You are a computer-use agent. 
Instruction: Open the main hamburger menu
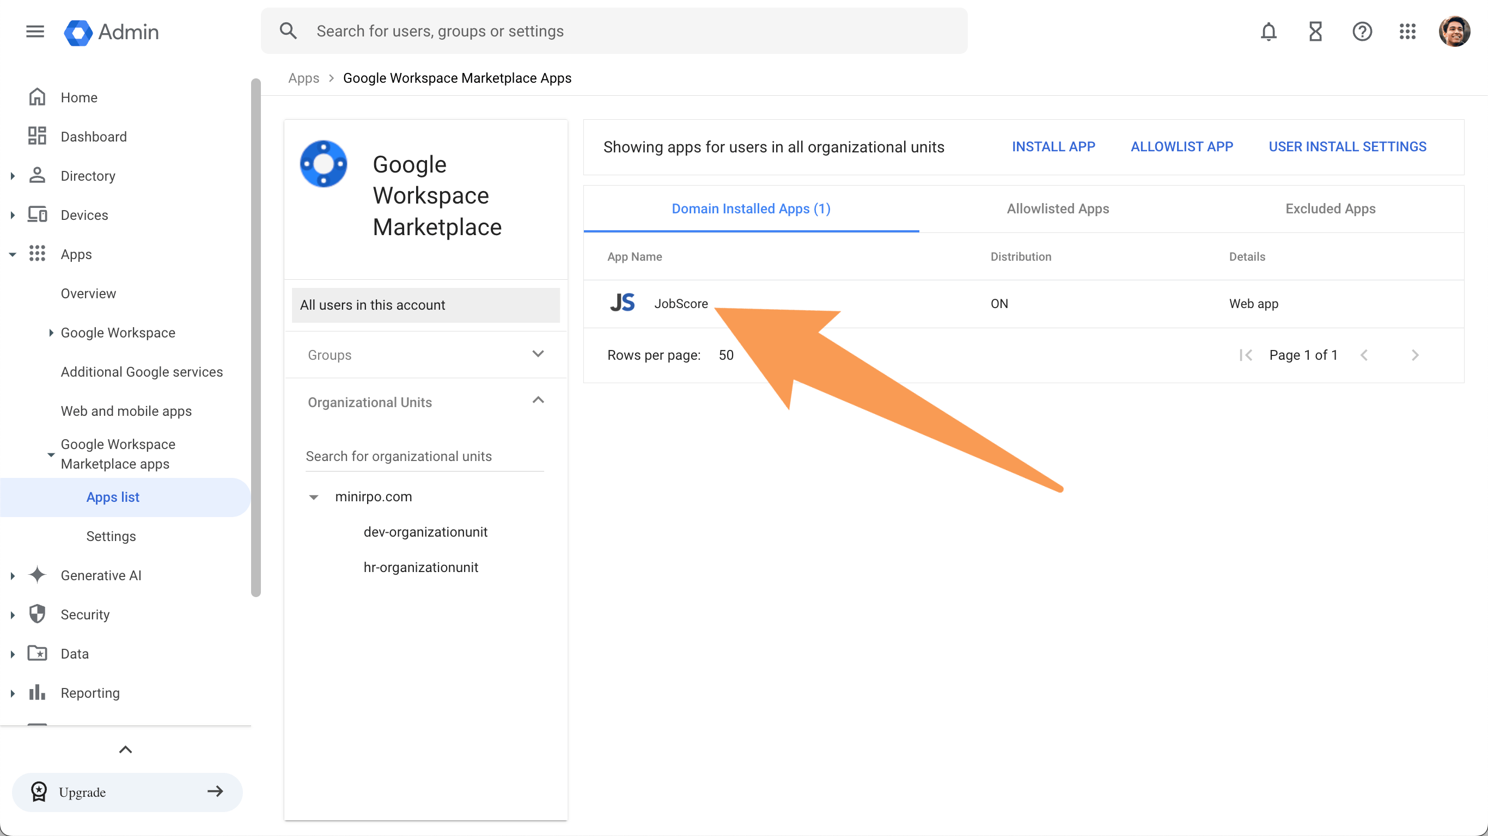coord(35,31)
